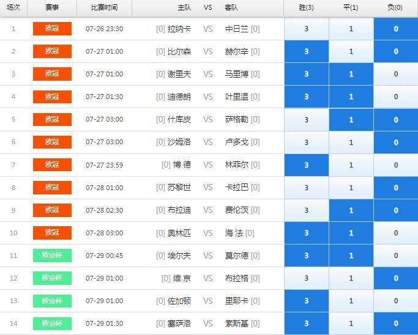Select draw (1) for 佐加顿 vs 里耶卡
Viewport: 418px width, 335px height.
(x=351, y=301)
